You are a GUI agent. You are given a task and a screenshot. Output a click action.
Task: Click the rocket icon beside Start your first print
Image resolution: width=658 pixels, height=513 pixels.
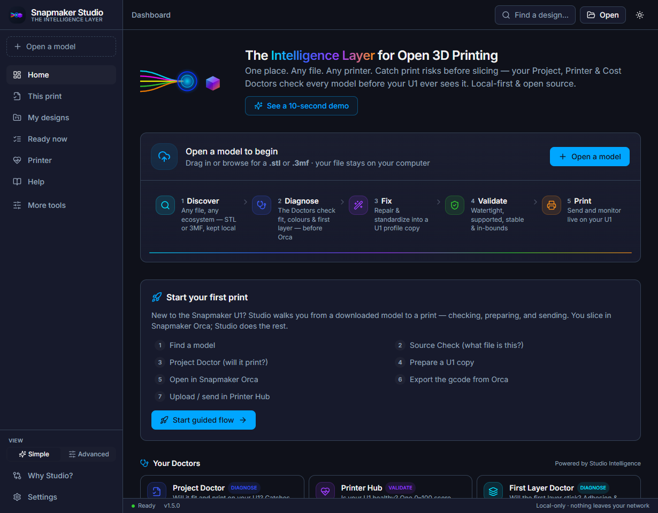pyautogui.click(x=157, y=297)
